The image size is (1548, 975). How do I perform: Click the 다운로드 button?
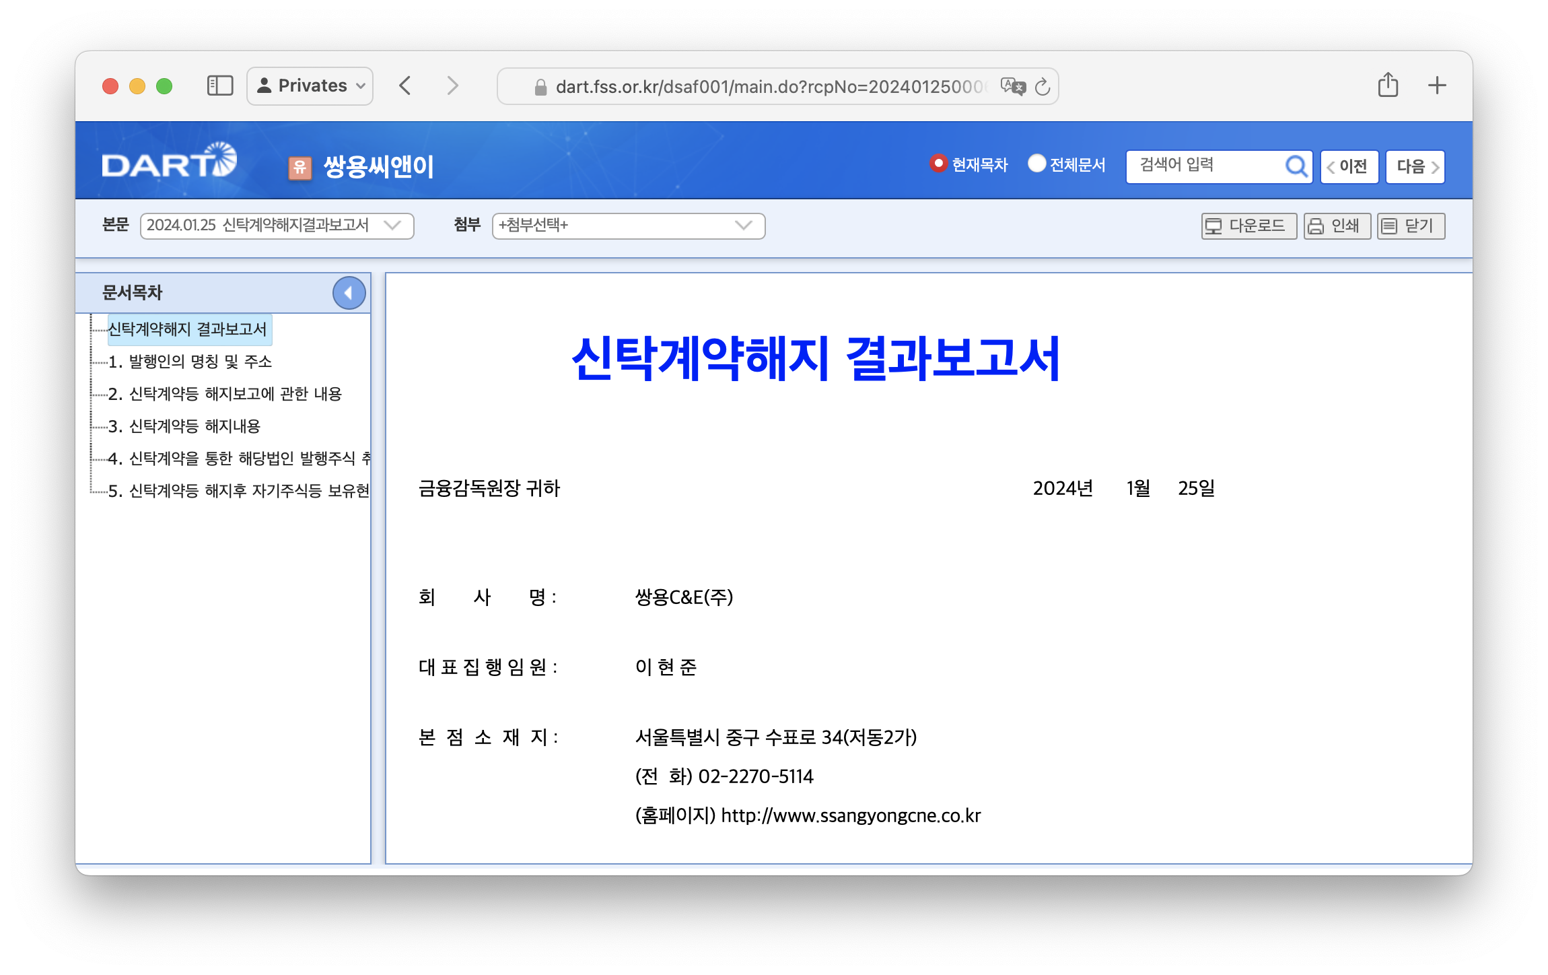[1248, 226]
